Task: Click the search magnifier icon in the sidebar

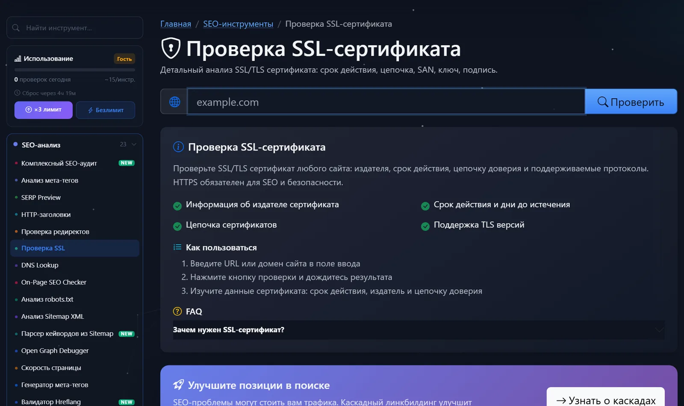Action: [x=16, y=28]
